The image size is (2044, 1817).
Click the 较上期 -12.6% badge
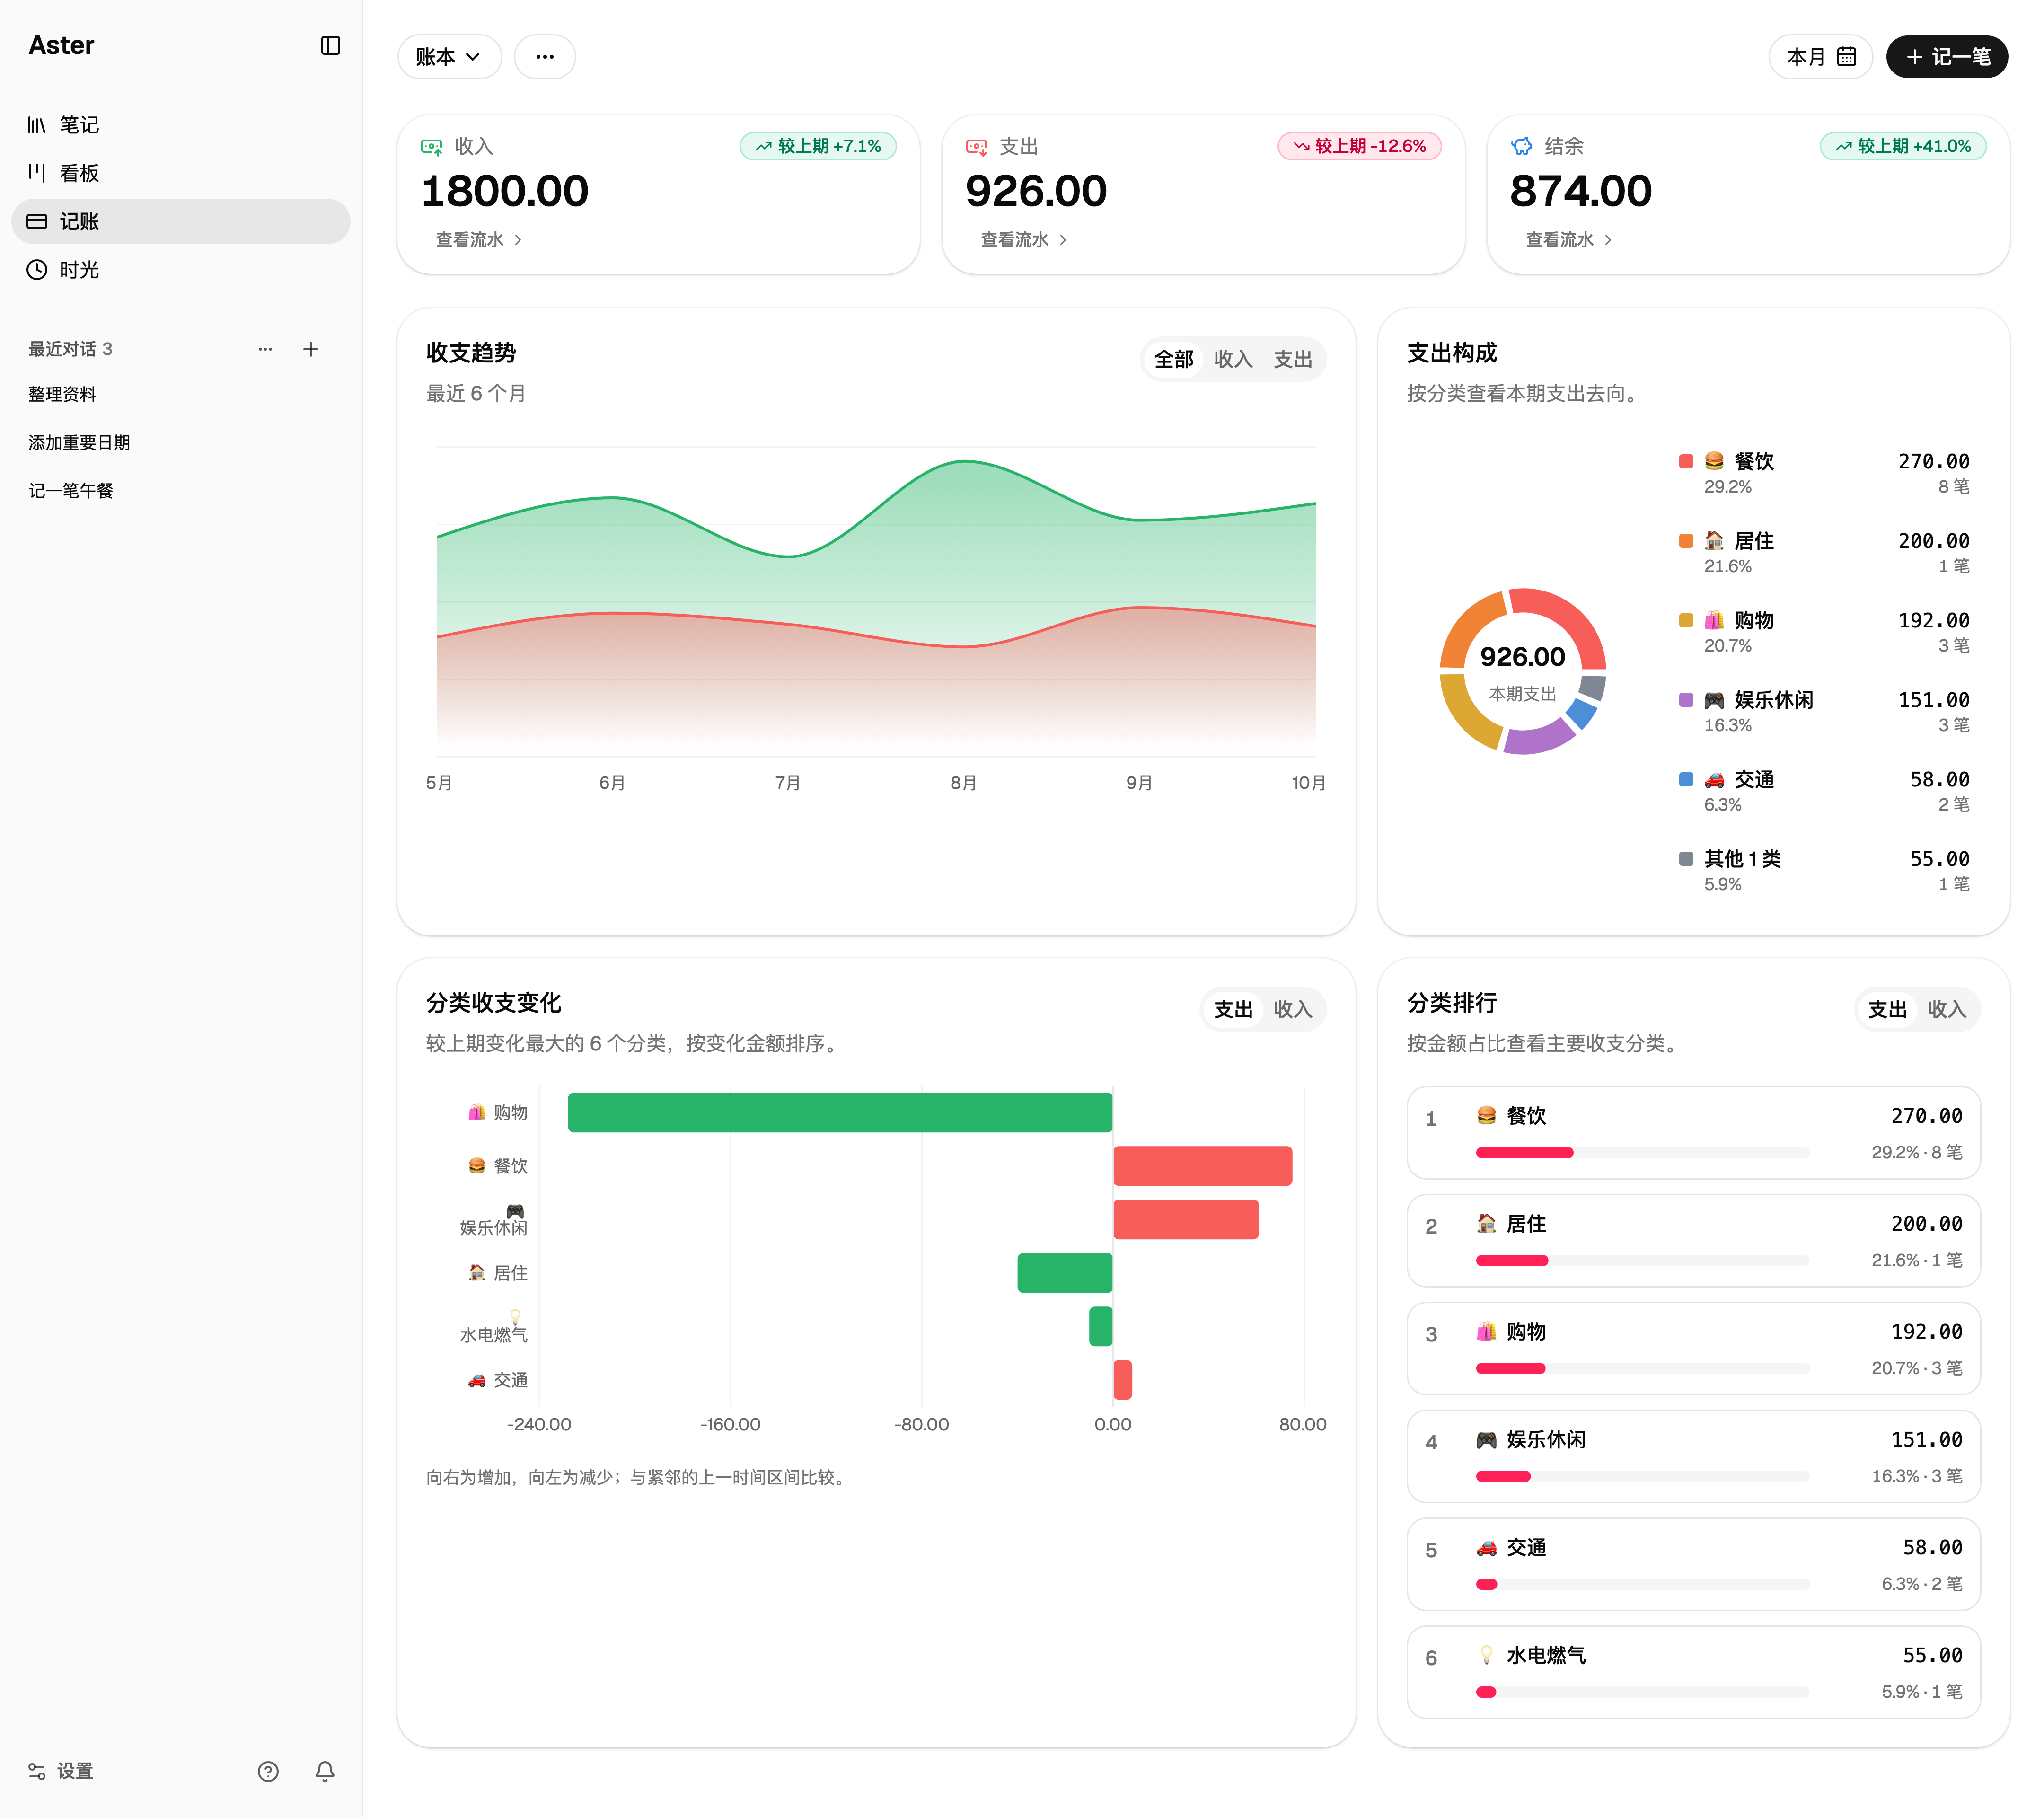1360,146
